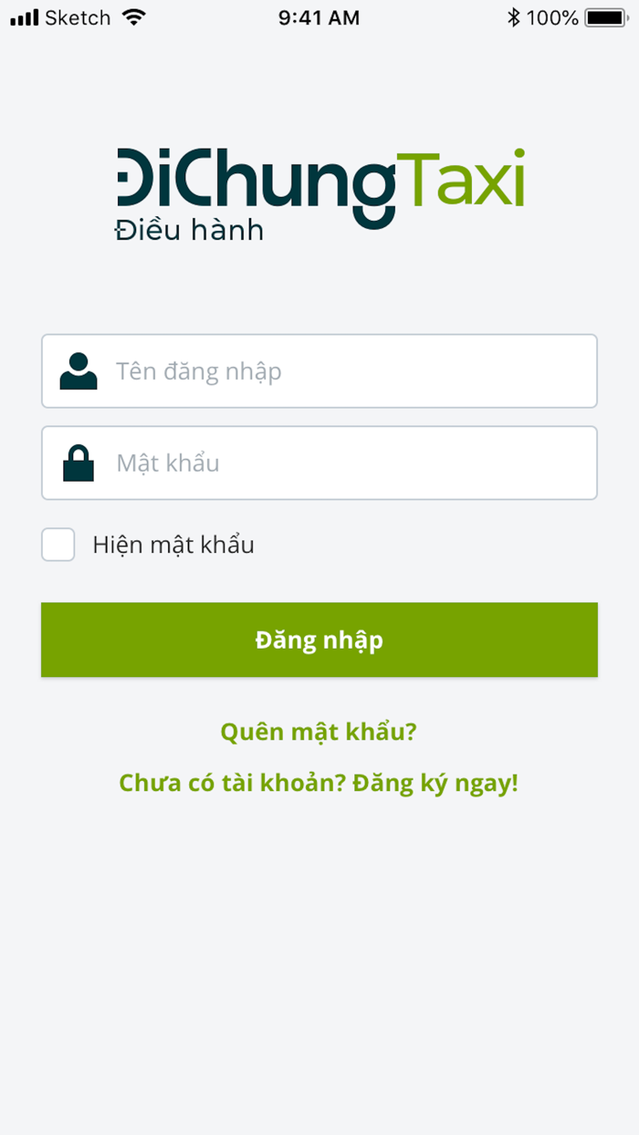This screenshot has width=639, height=1135.
Task: Open 'Quên mật khẩu?' link
Action: click(x=319, y=731)
